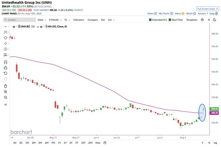Open the calendar date range icon

(x=105, y=143)
